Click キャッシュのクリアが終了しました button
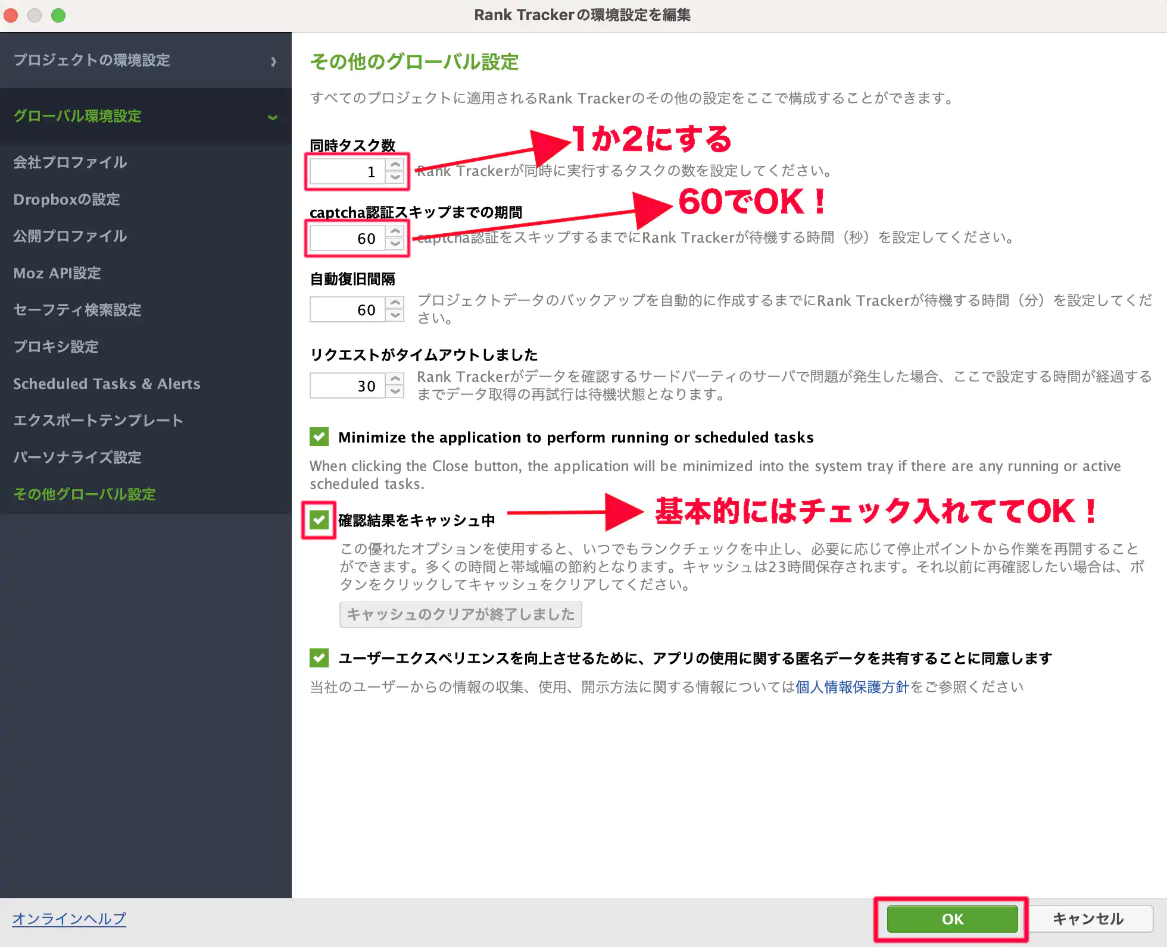The width and height of the screenshot is (1167, 947). pos(460,614)
